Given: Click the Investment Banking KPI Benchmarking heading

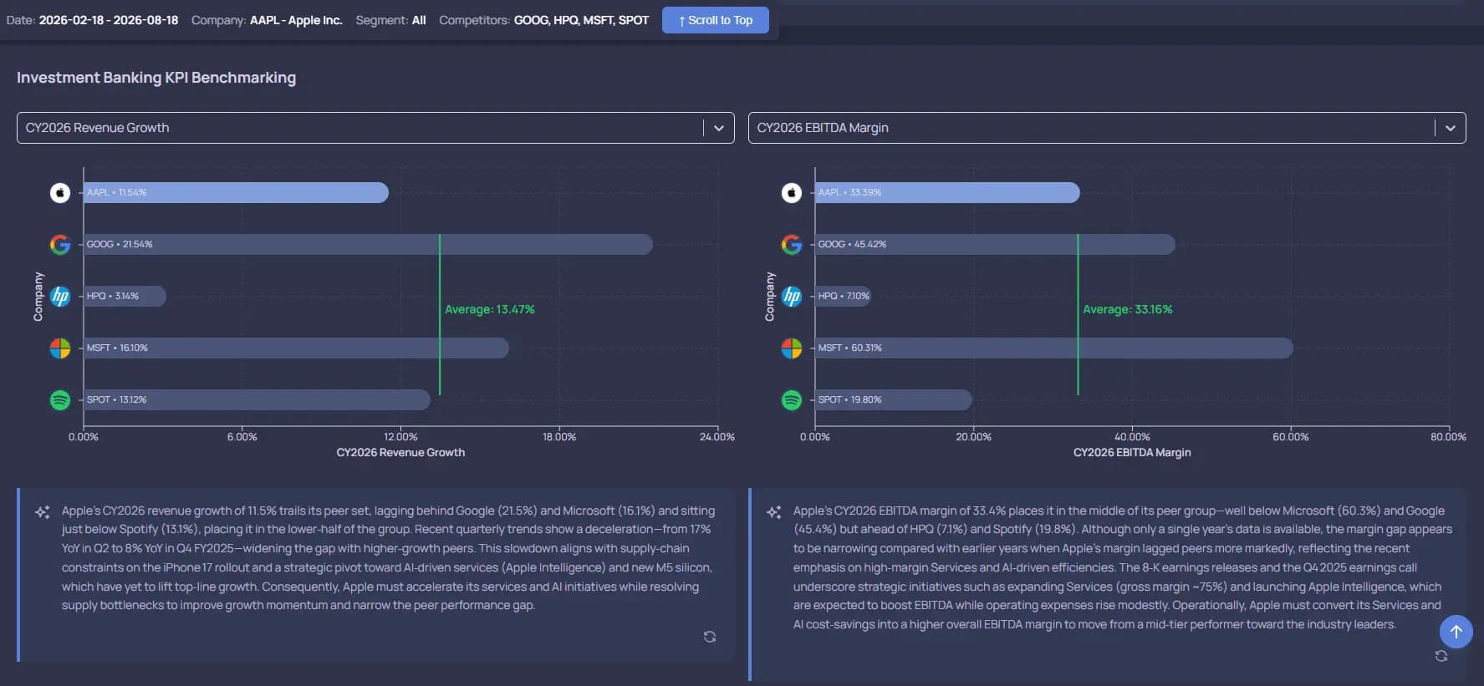Looking at the screenshot, I should coord(156,78).
